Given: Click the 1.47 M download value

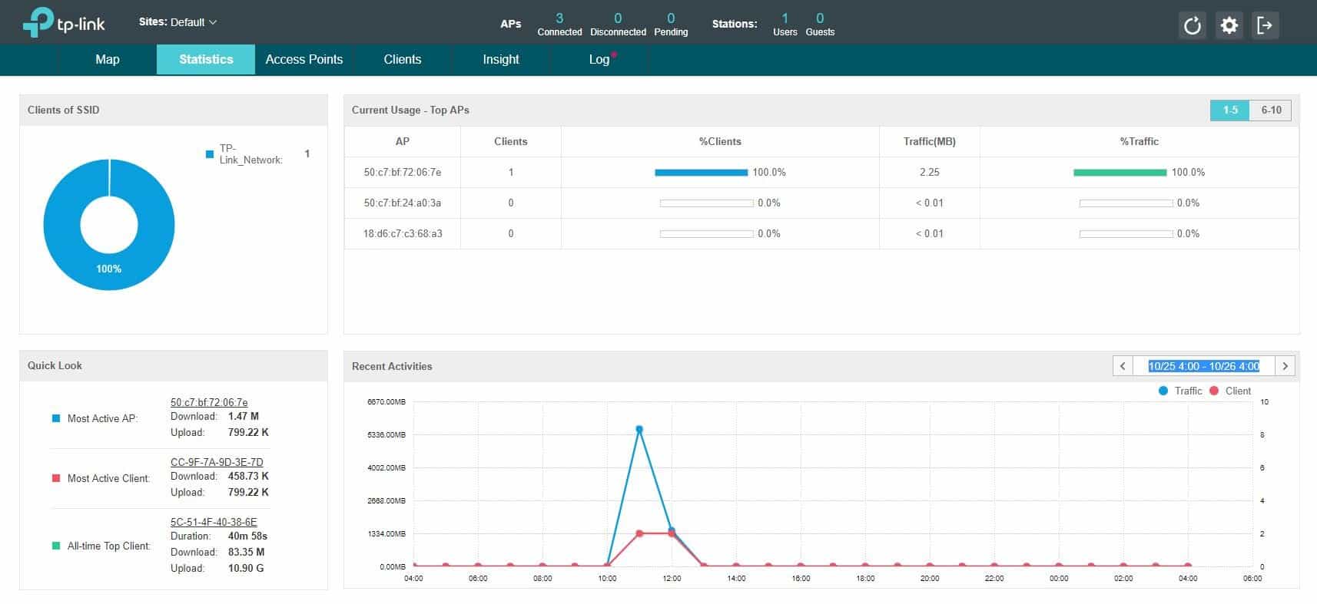Looking at the screenshot, I should [x=244, y=416].
